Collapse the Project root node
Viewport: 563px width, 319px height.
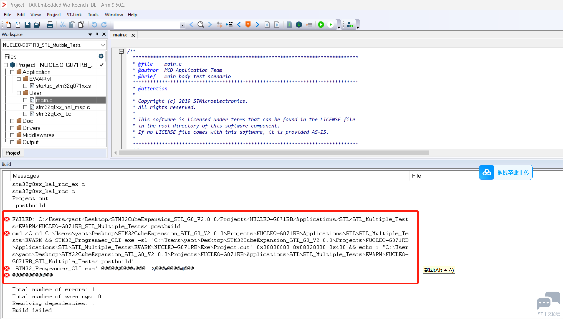(x=6, y=65)
